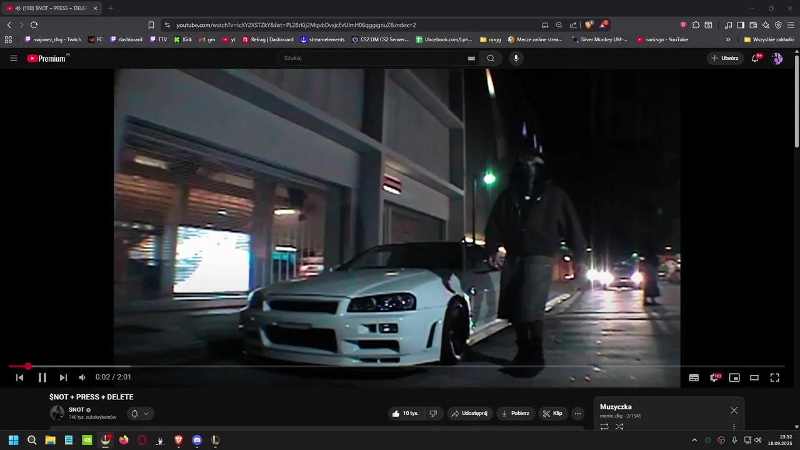The width and height of the screenshot is (800, 450).
Task: Go back to the previous video
Action: click(x=19, y=377)
